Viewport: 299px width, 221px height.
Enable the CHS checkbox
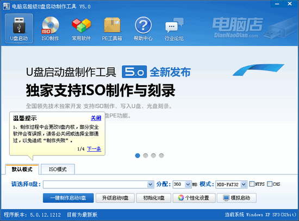tap(270, 184)
